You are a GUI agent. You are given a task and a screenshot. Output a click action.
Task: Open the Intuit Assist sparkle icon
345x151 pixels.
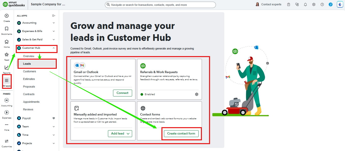click(340, 5)
